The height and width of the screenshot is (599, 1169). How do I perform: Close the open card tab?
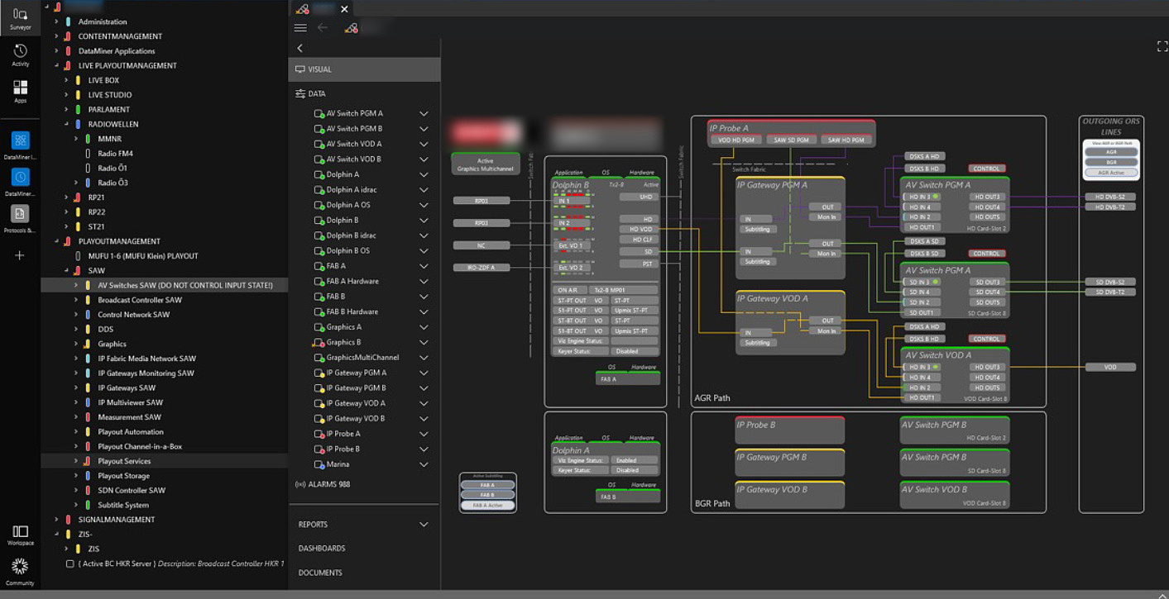tap(344, 8)
